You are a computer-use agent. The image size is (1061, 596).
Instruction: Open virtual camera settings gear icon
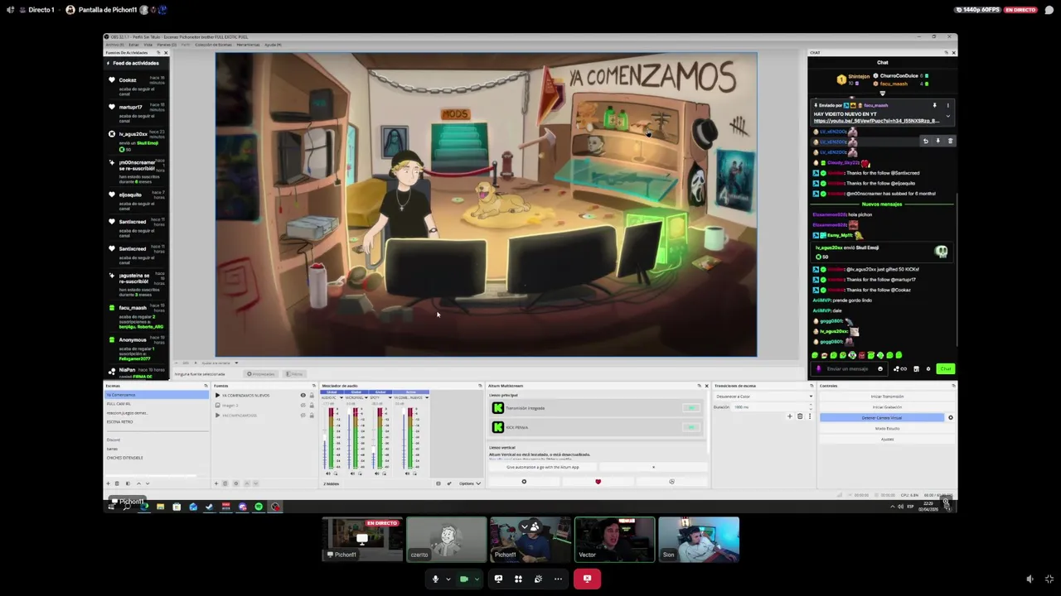click(x=951, y=418)
